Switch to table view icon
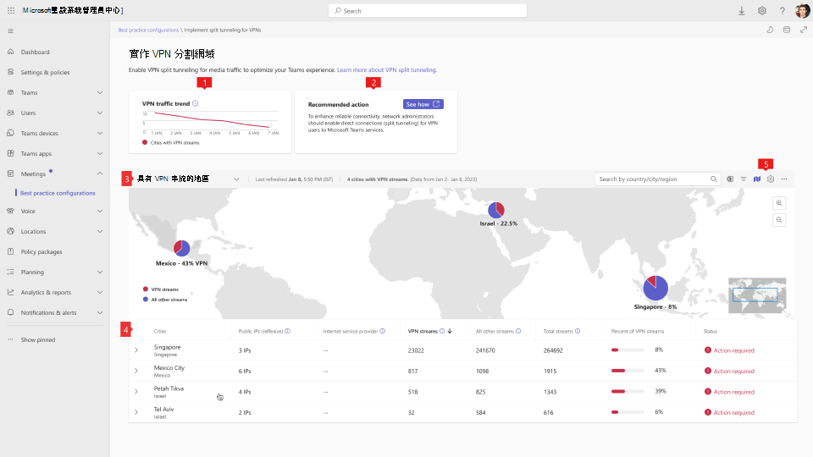 [730, 179]
